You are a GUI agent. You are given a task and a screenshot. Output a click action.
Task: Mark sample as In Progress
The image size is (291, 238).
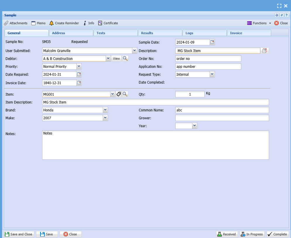(252, 234)
